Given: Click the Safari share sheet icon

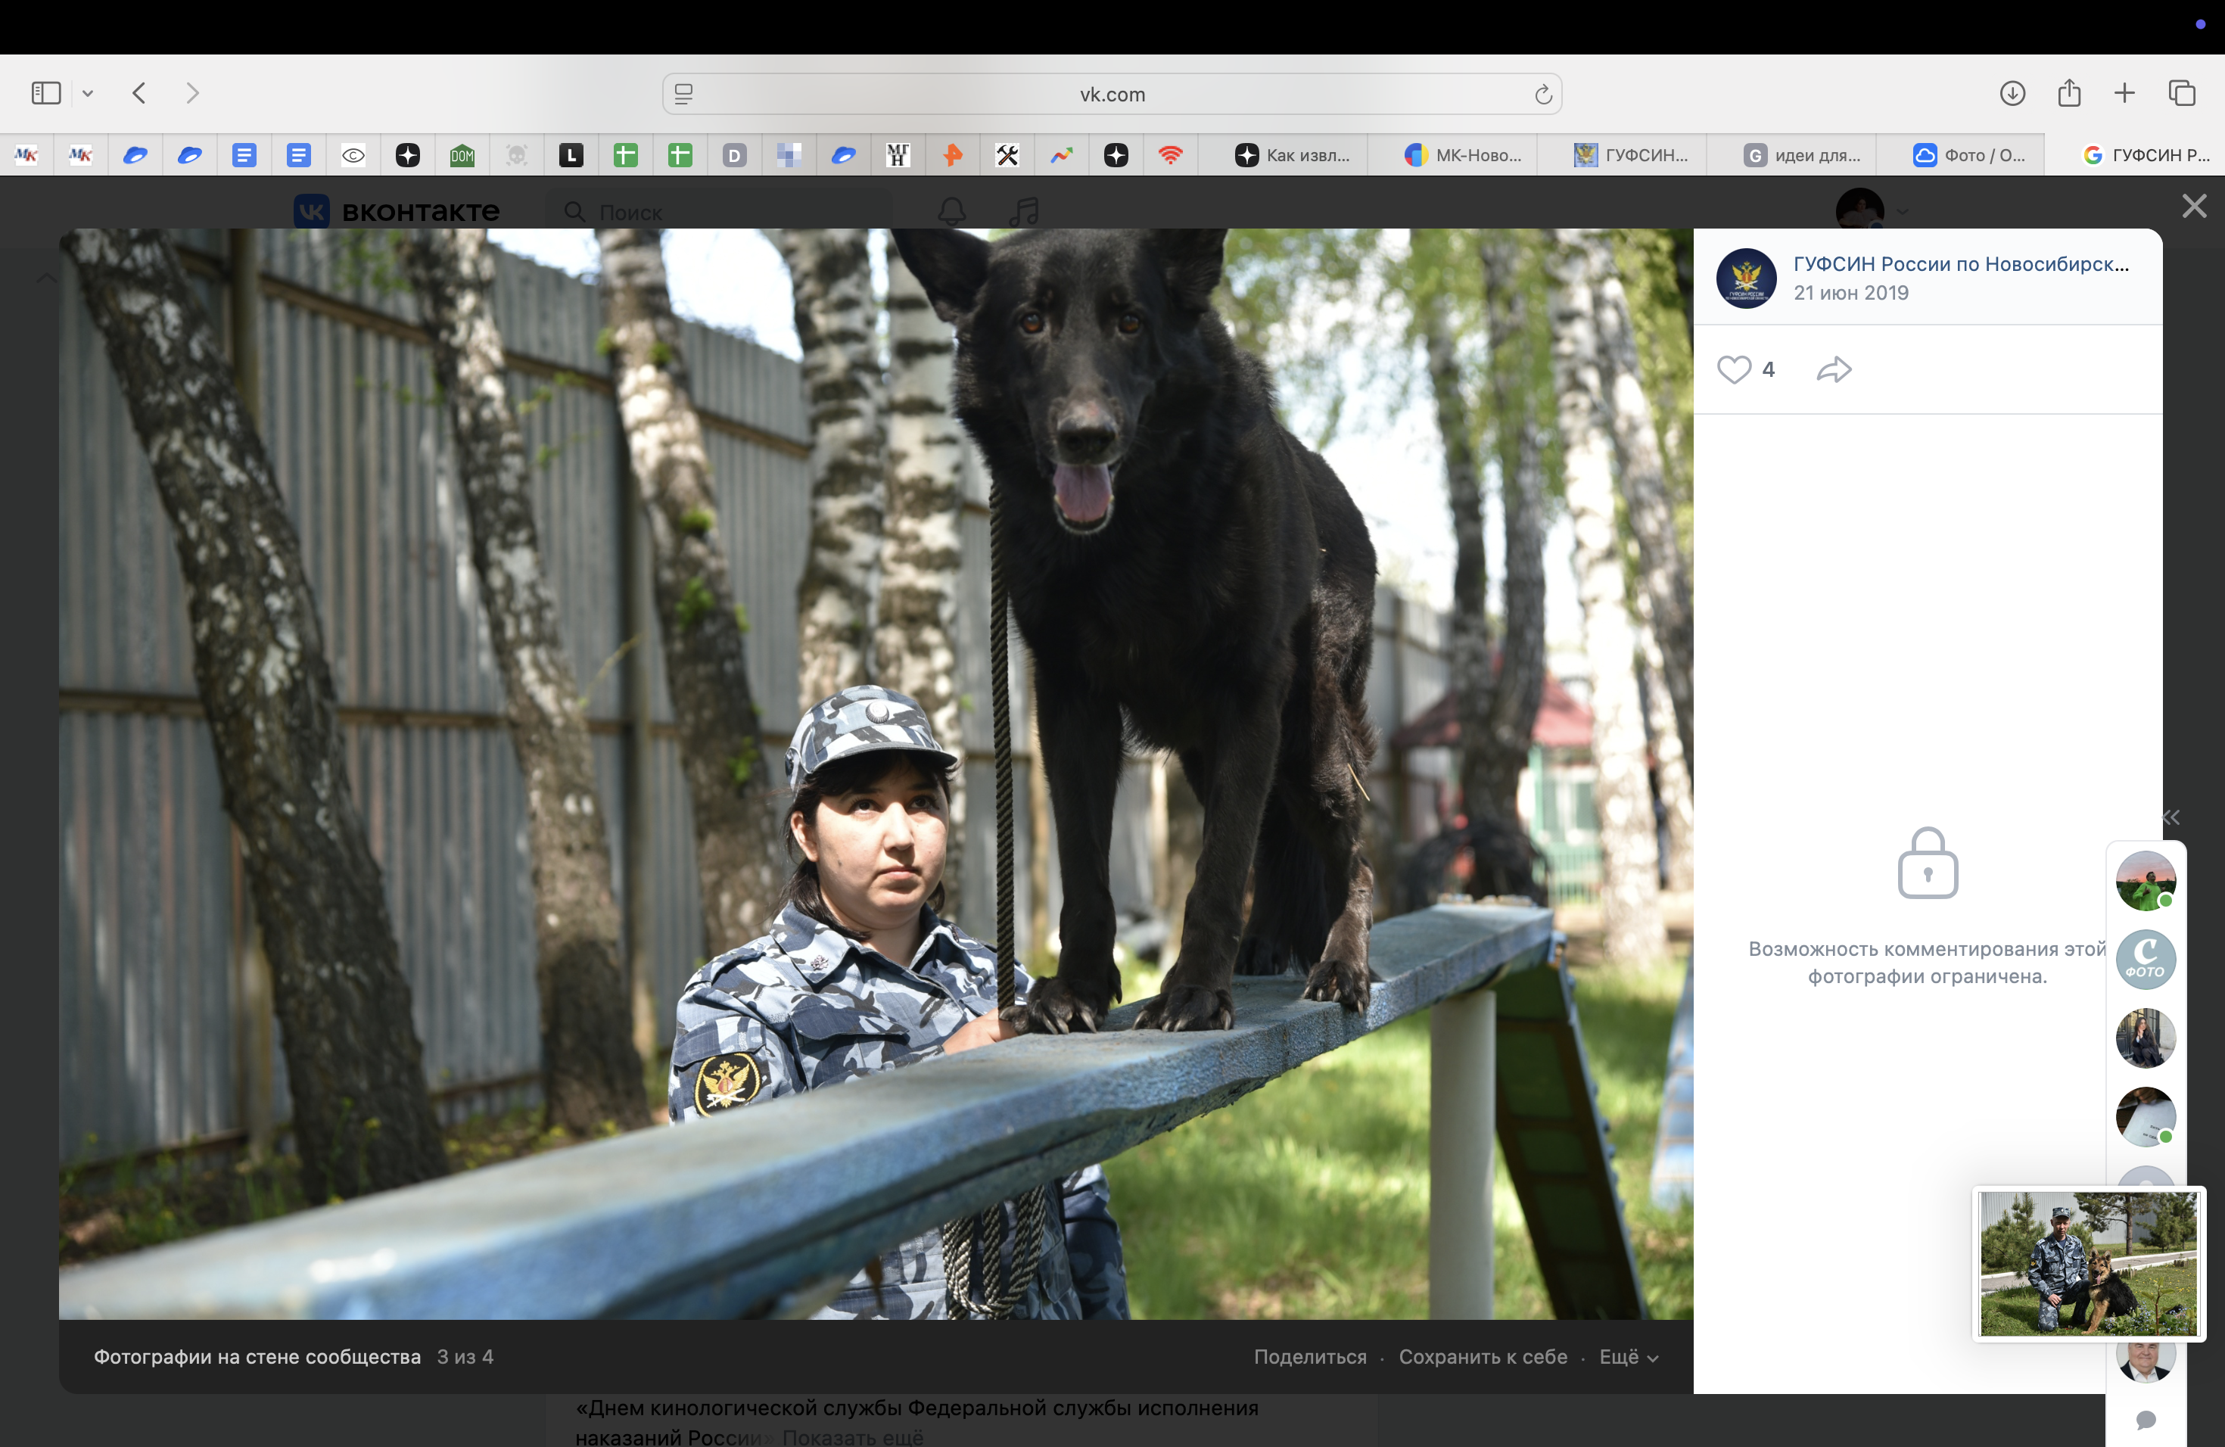Looking at the screenshot, I should click(x=2069, y=94).
